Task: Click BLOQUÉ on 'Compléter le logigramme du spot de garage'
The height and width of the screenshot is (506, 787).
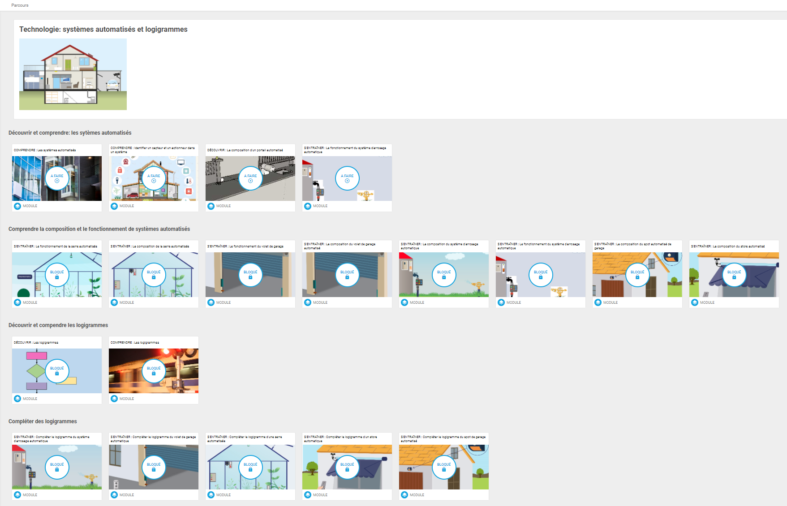Action: coord(444,467)
